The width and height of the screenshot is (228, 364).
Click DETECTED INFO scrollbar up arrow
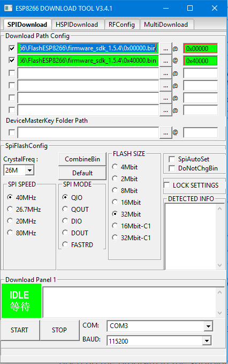pyautogui.click(x=219, y=209)
